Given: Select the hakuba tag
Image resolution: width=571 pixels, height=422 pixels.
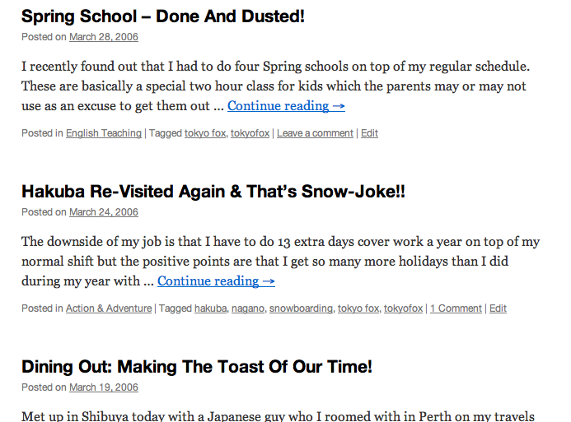Looking at the screenshot, I should point(210,308).
